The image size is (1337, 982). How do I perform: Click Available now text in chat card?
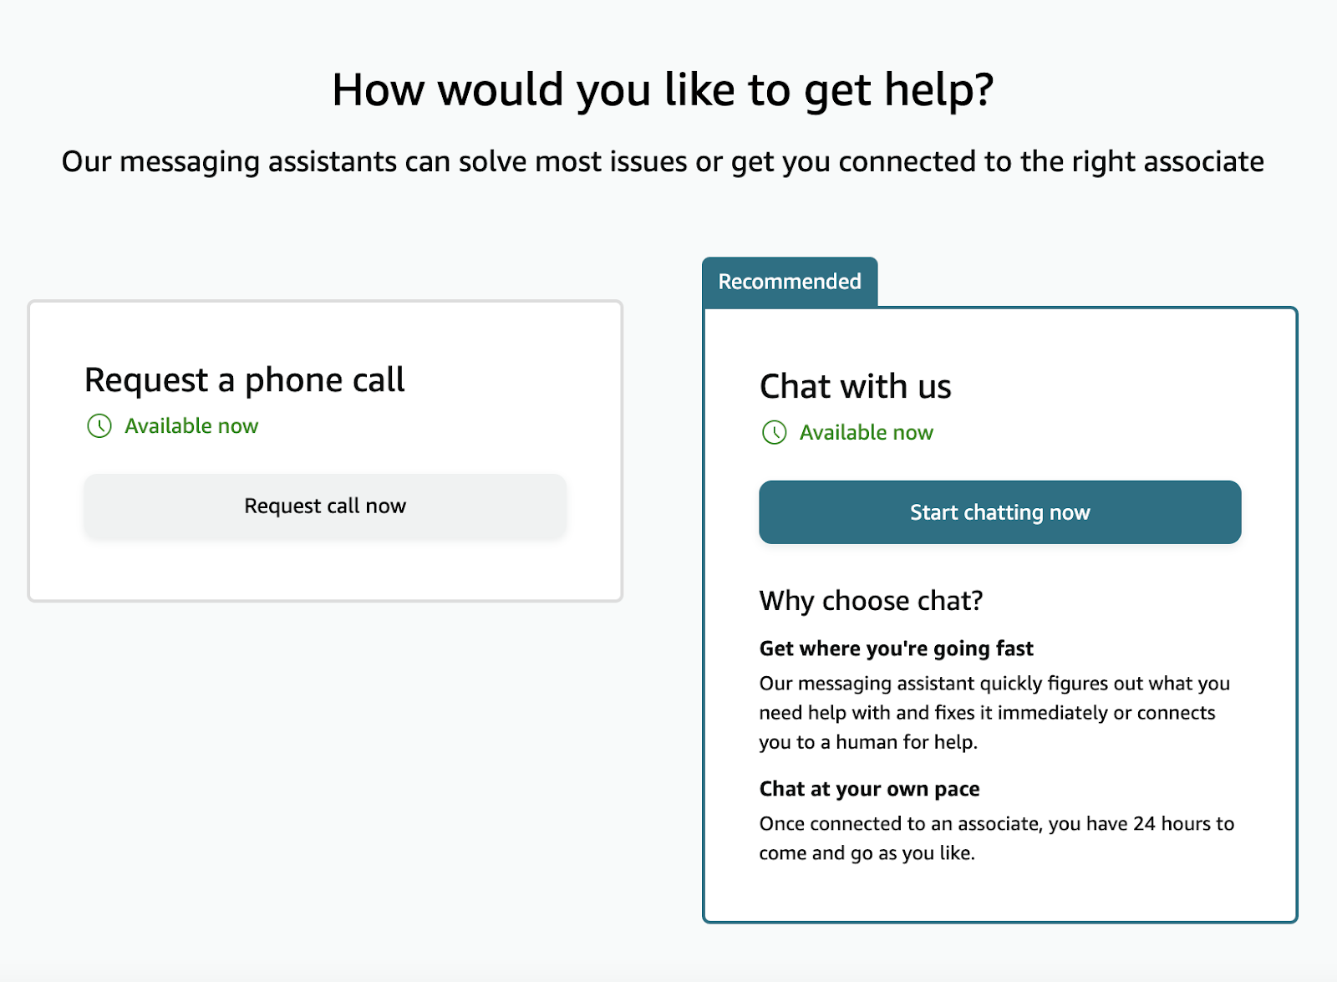tap(866, 433)
